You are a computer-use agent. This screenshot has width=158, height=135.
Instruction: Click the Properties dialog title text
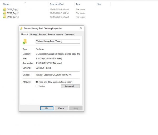43,29
